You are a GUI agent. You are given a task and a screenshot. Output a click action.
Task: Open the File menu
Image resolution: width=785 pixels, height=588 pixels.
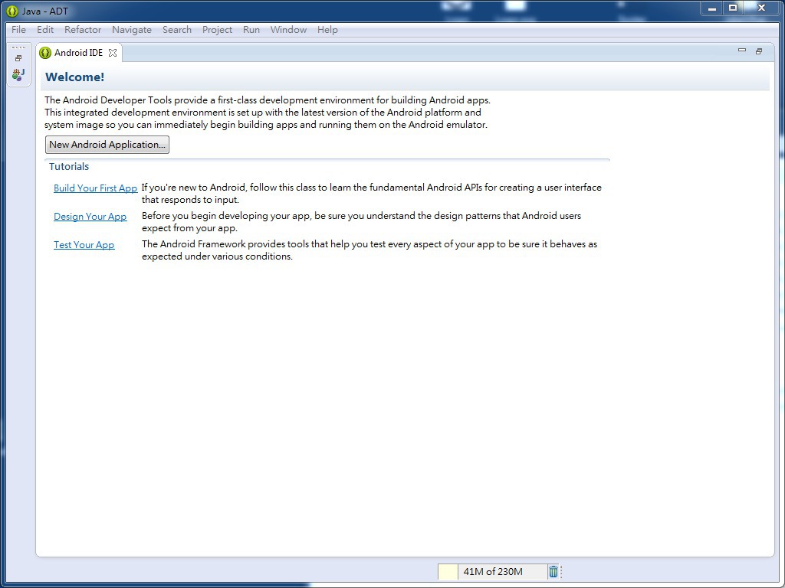tap(18, 30)
